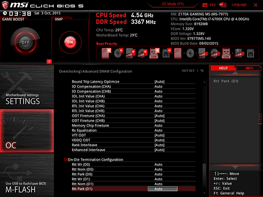The image size is (263, 197).
Task: Select the UEFI CD/DVD boot device icon
Action: (118, 53)
